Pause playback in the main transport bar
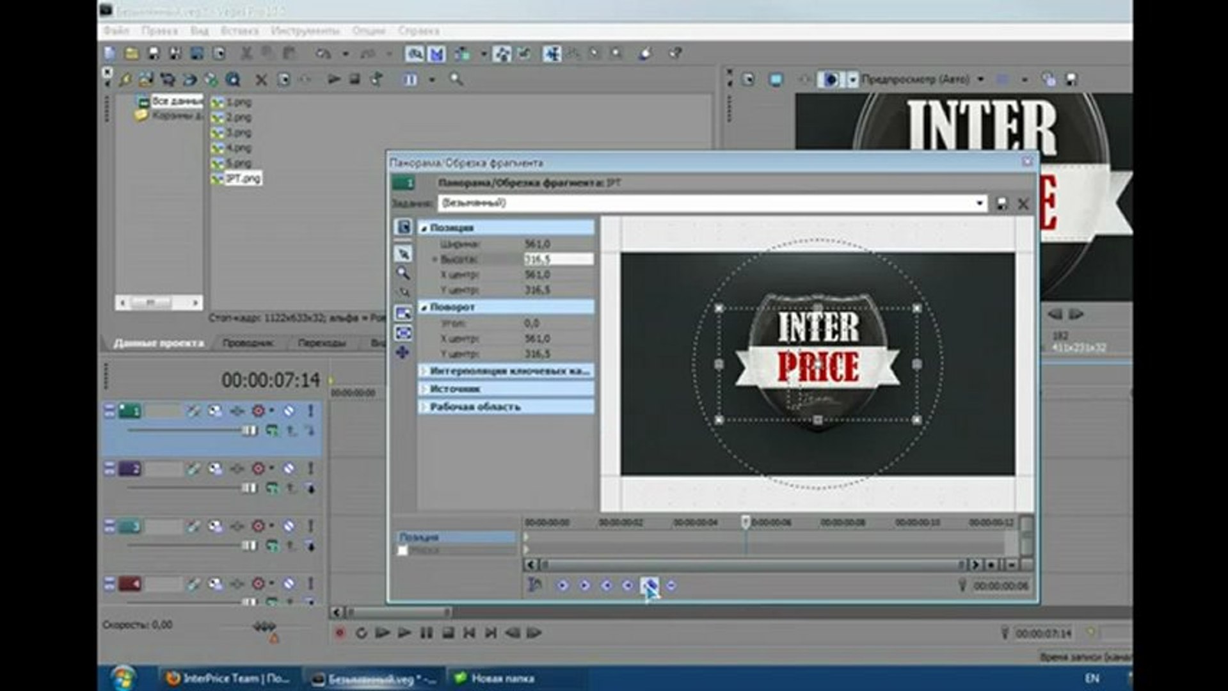 pos(426,633)
